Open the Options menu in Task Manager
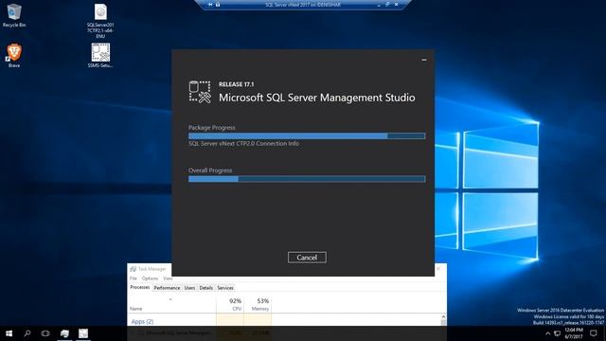Screen dimensions: 606x341 (150, 278)
